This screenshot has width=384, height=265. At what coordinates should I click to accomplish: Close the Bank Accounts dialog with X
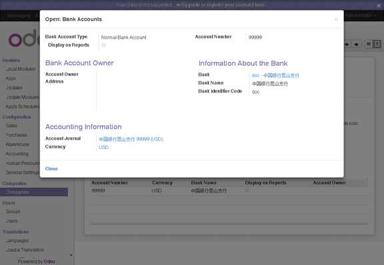(x=336, y=19)
